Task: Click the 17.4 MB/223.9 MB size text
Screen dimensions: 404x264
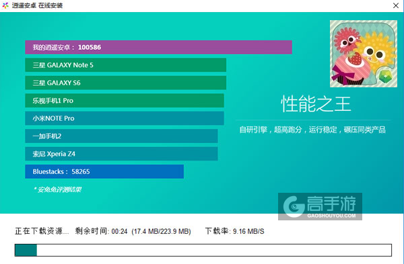Action: (x=162, y=231)
